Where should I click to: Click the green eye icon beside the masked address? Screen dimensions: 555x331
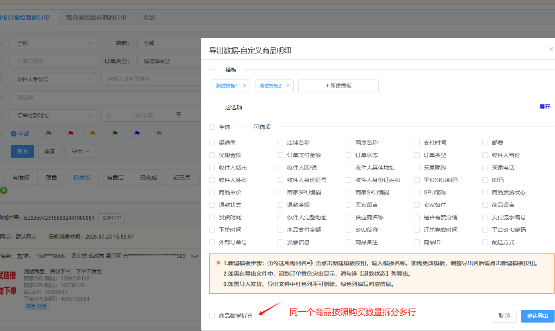(195, 256)
